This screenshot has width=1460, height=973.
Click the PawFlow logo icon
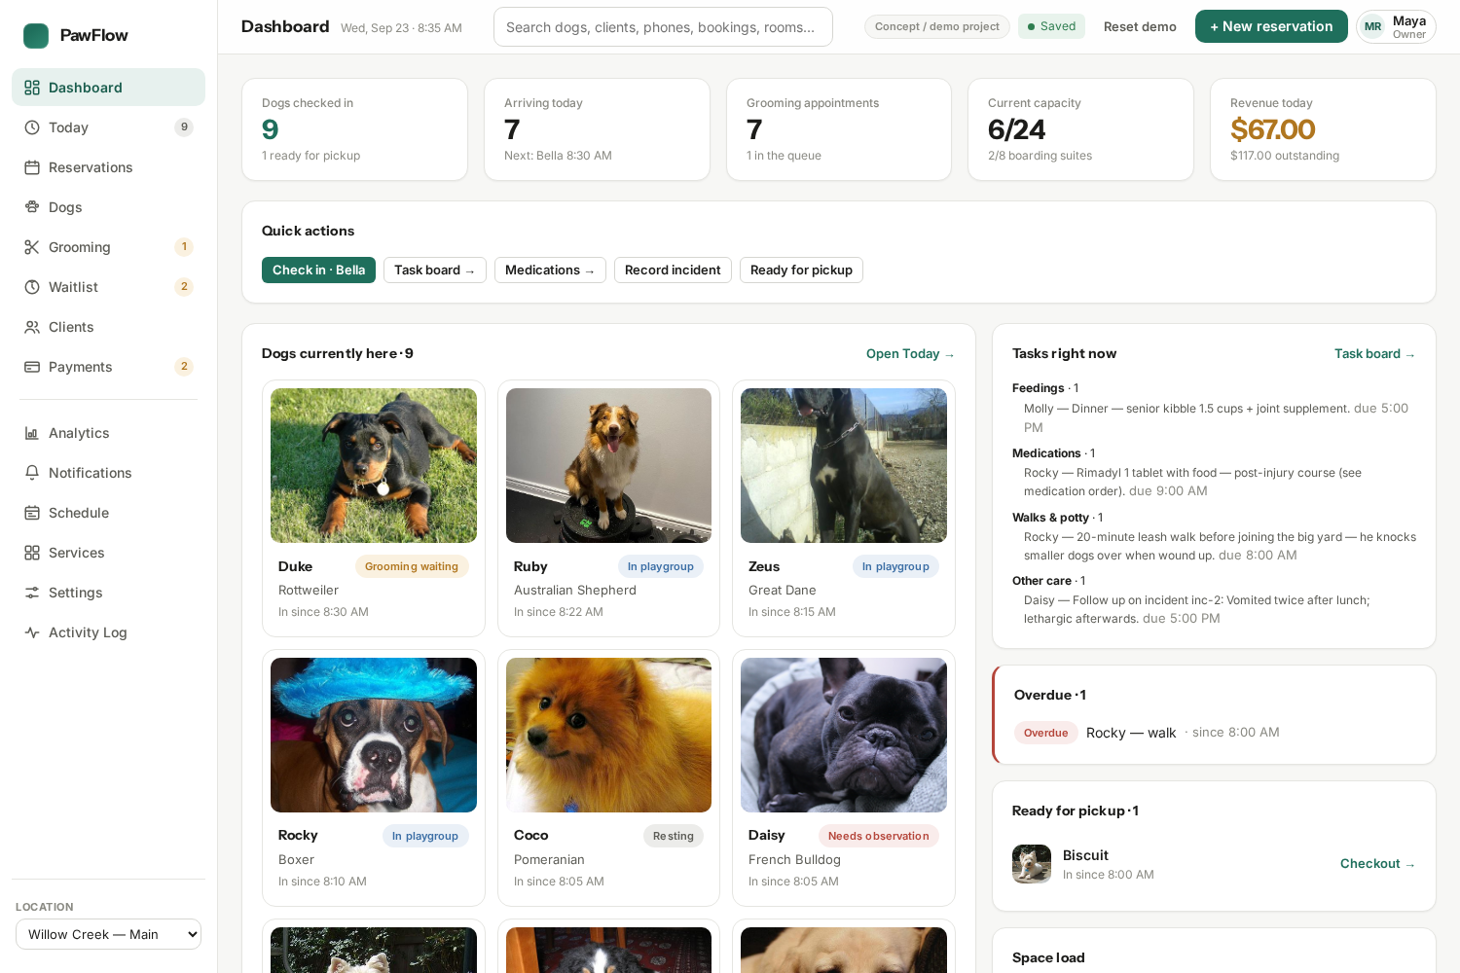pyautogui.click(x=36, y=36)
